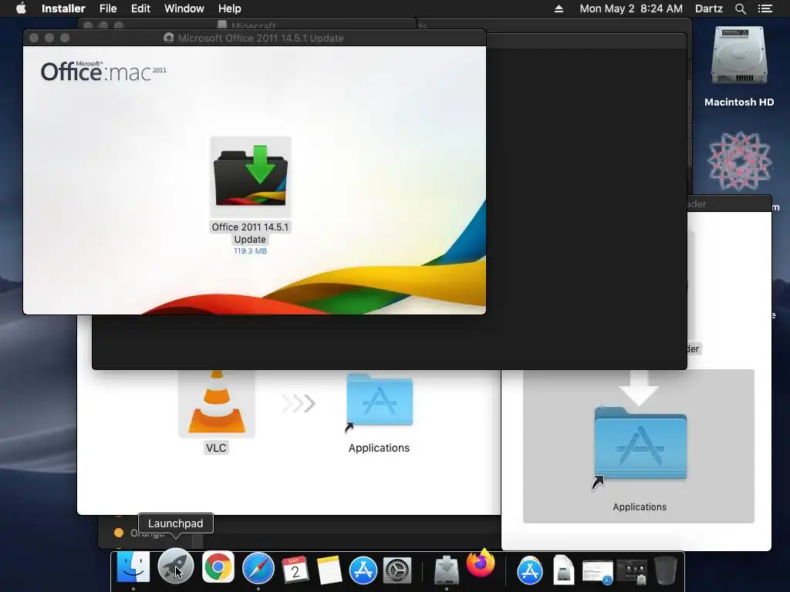Bring the Minecraft window to front
790x592 pixels.
coord(253,24)
